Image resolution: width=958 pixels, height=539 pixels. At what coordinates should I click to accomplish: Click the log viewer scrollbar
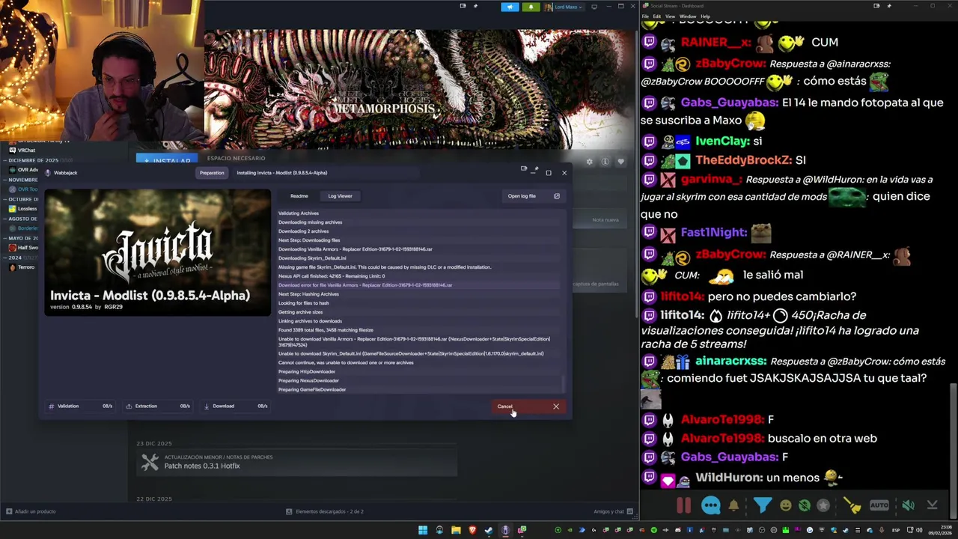click(x=564, y=383)
